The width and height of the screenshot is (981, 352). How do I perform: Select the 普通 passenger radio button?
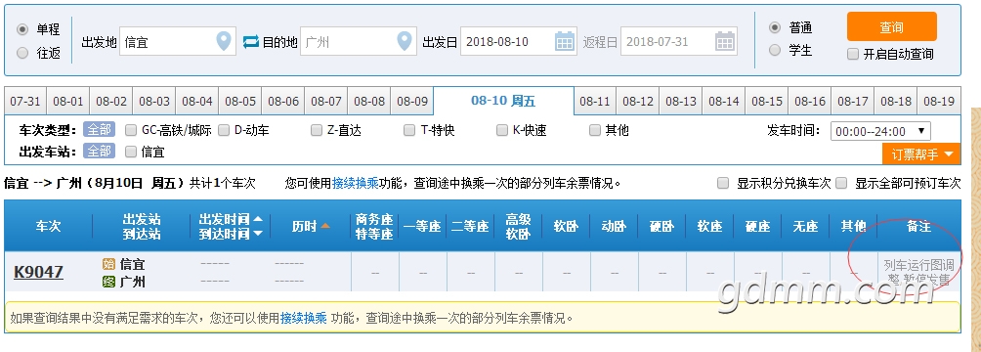click(775, 27)
